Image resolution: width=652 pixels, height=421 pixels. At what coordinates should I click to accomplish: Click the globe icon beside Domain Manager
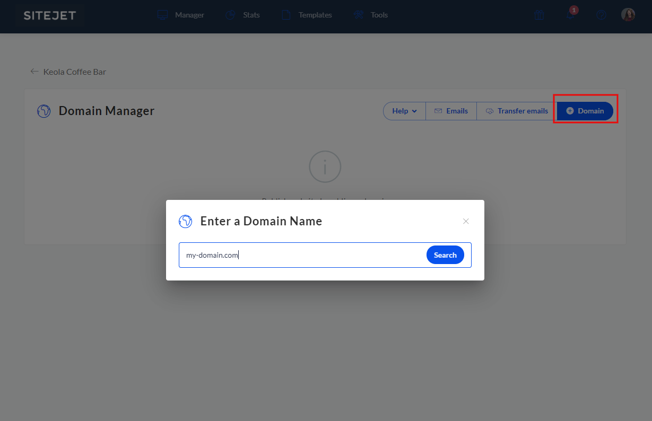[x=44, y=111]
